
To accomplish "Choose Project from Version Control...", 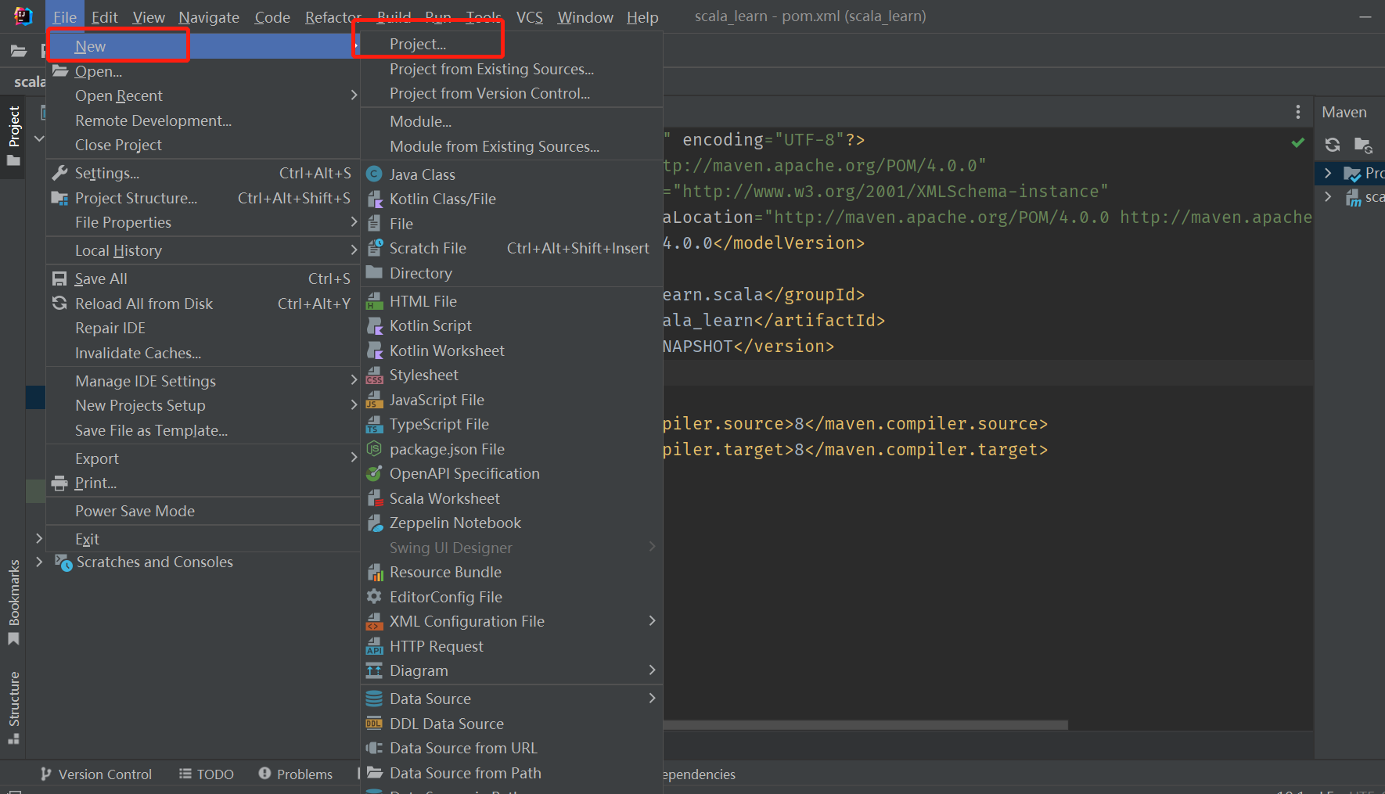I will coord(512,93).
